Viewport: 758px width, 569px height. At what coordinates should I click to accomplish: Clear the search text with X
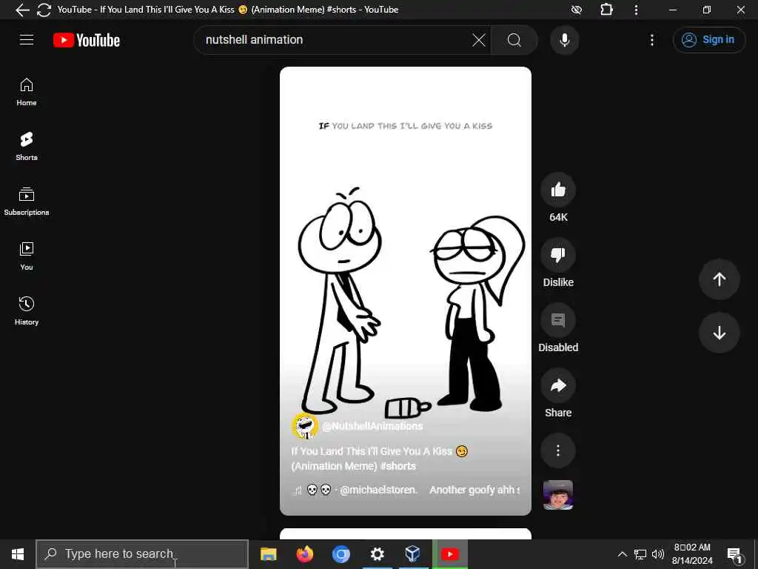(x=479, y=40)
